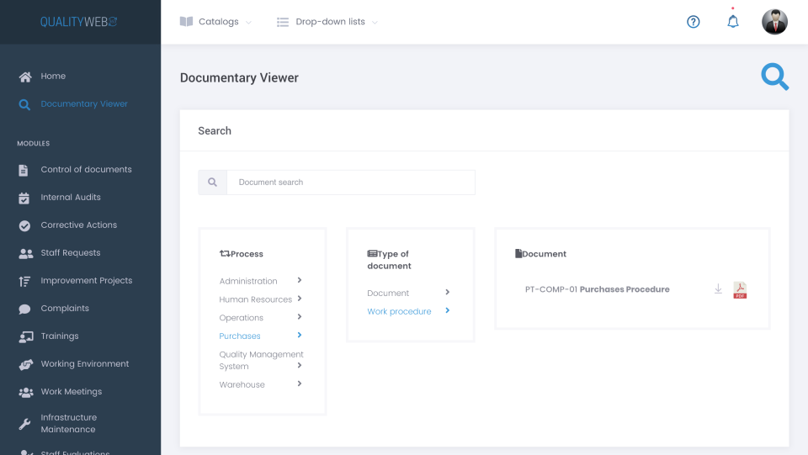The height and width of the screenshot is (455, 808).
Task: Open the Drop-down lists menu
Action: tap(327, 22)
